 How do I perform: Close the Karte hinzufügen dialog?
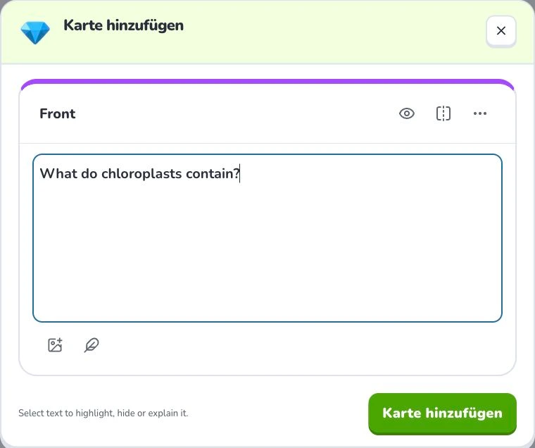pos(501,31)
